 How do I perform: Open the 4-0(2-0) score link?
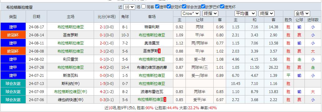107,67
